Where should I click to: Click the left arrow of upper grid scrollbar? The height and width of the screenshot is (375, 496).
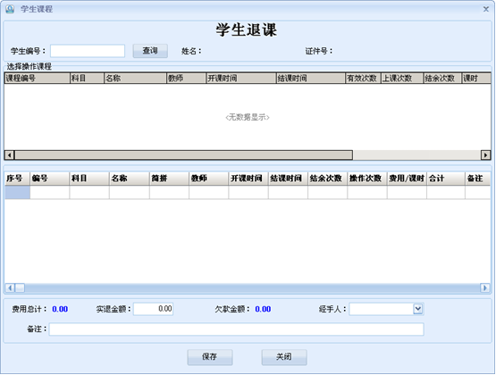[x=10, y=155]
